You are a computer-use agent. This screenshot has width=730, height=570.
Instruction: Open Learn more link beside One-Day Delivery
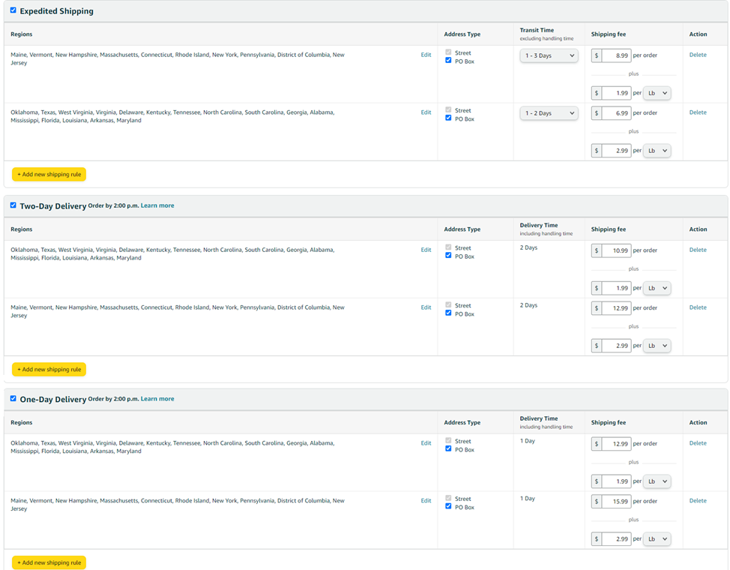tap(157, 399)
